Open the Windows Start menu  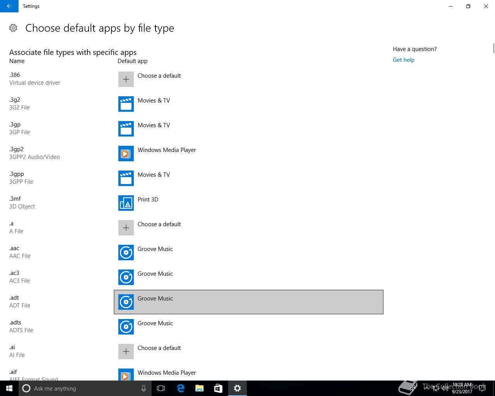pyautogui.click(x=9, y=388)
